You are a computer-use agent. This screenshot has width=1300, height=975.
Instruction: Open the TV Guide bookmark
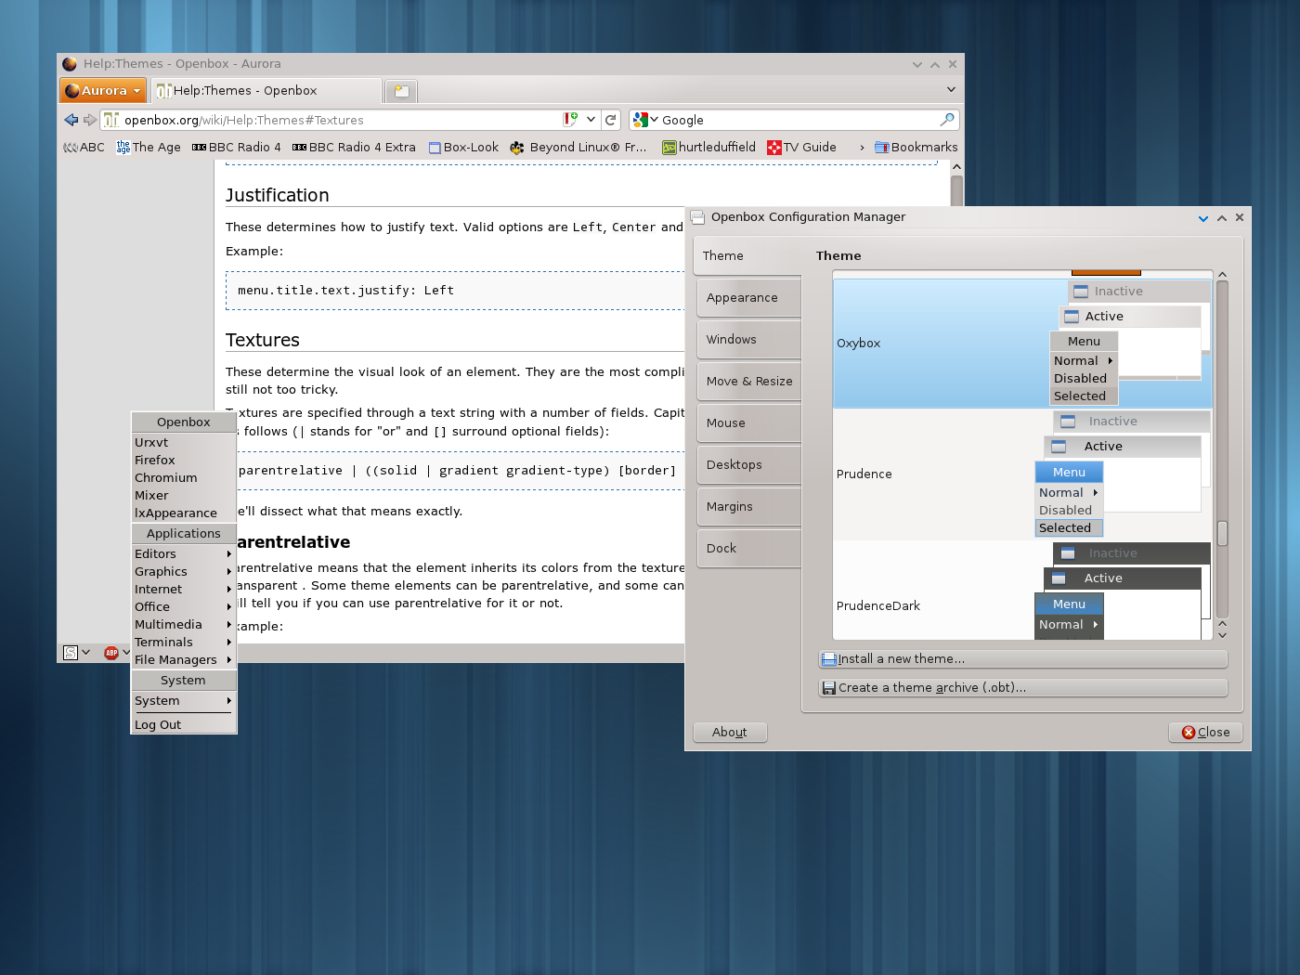coord(802,148)
